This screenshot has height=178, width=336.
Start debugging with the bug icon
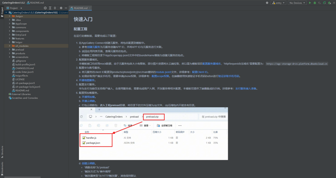coord(314,3)
